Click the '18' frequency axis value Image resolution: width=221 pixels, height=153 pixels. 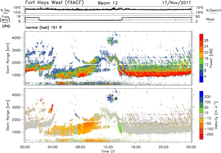point(19,17)
